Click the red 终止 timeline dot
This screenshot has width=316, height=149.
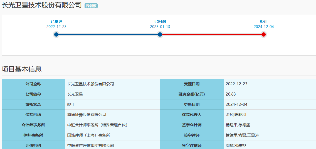pos(263,35)
